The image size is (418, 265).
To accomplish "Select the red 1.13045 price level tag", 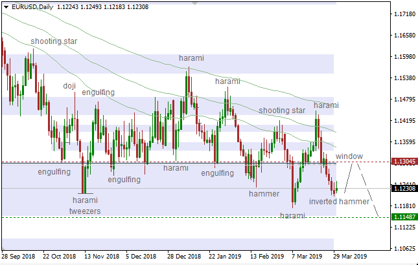I will tap(404, 162).
